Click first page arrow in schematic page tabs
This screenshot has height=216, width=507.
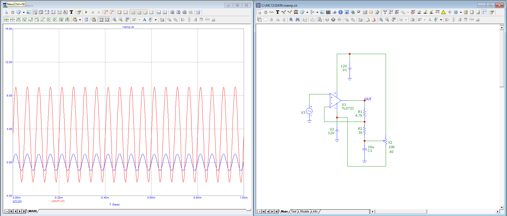(264, 211)
